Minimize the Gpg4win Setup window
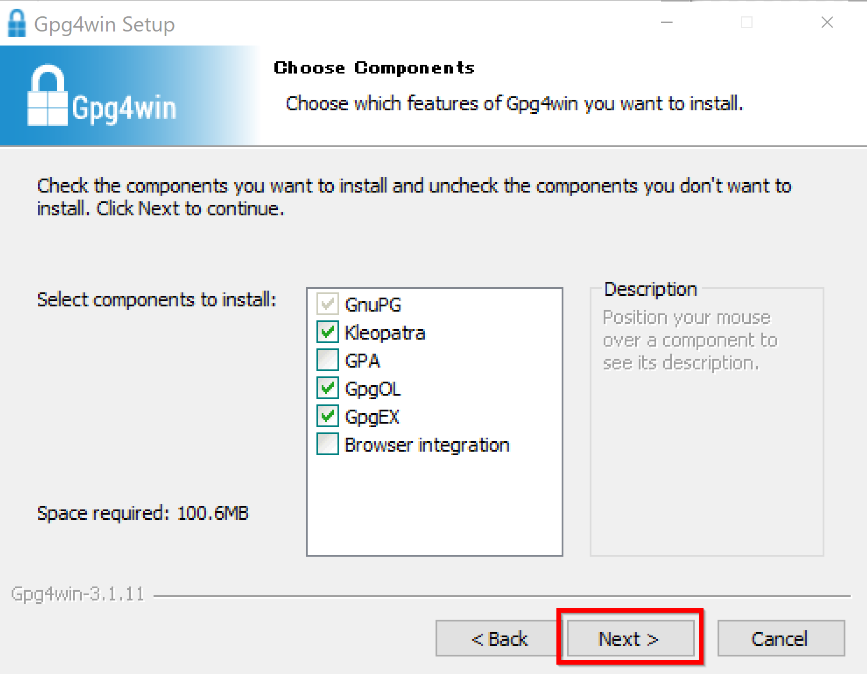 point(667,23)
